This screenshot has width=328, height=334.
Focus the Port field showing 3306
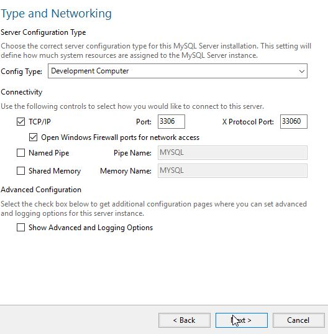(x=171, y=122)
